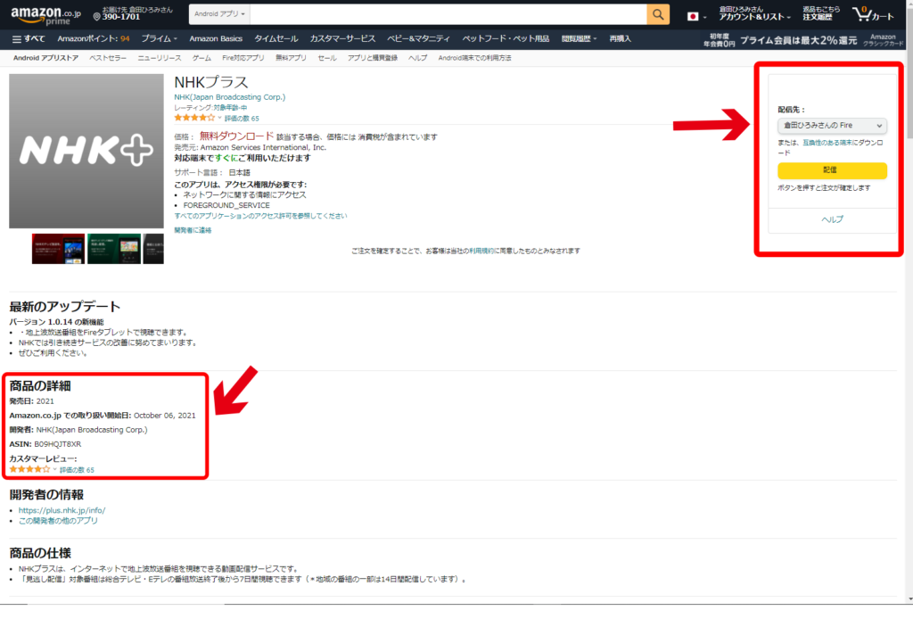This screenshot has height=627, width=913.
Task: Open アカウント&リスト dropdown
Action: [754, 13]
